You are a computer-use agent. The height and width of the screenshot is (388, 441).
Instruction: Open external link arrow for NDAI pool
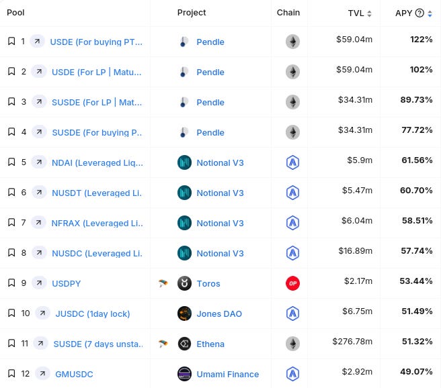tap(39, 162)
